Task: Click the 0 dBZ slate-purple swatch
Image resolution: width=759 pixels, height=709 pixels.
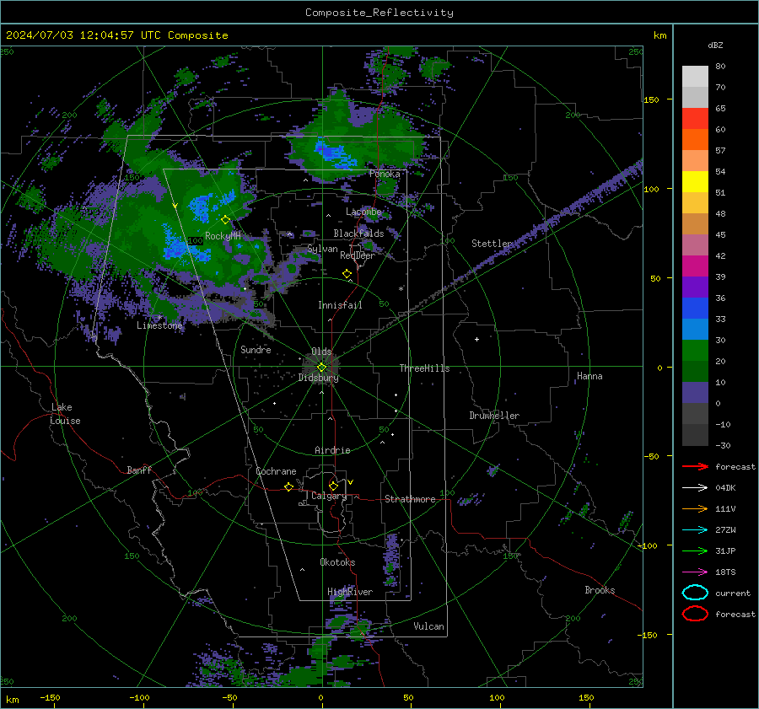Action: pyautogui.click(x=695, y=393)
